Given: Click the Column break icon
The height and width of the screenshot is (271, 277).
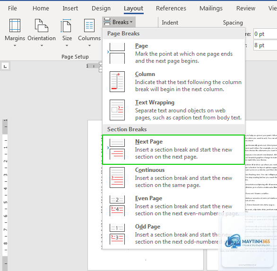Looking at the screenshot, I should pyautogui.click(x=117, y=82).
